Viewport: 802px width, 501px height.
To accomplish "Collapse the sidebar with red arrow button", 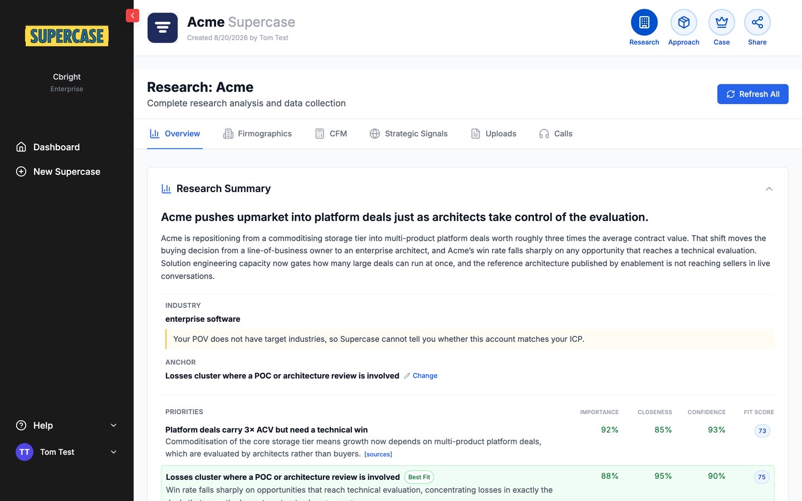I will point(133,16).
